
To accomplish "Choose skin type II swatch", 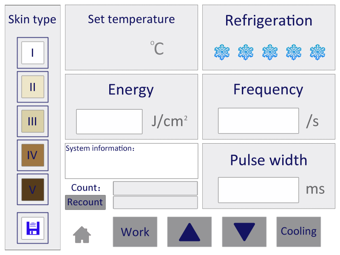I will pyautogui.click(x=33, y=87).
